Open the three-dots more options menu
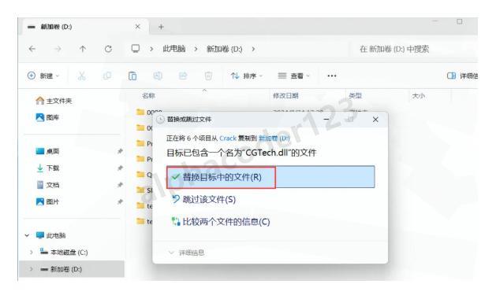This screenshot has width=496, height=299. point(331,76)
